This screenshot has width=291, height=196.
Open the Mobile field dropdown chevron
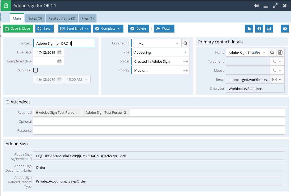(280, 70)
